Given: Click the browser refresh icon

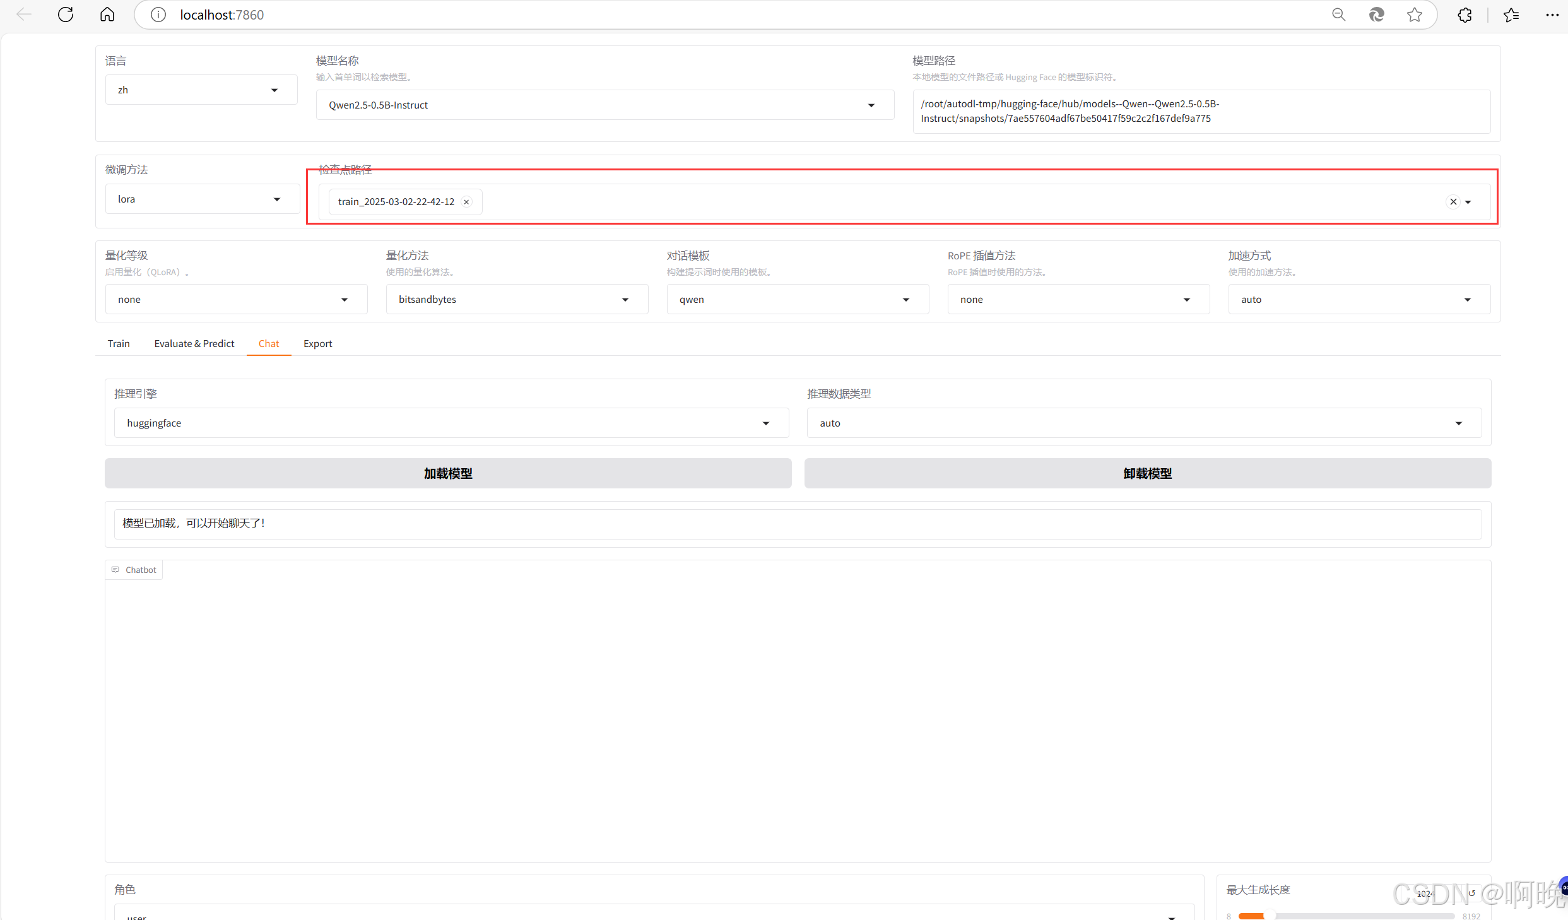Looking at the screenshot, I should [x=66, y=15].
